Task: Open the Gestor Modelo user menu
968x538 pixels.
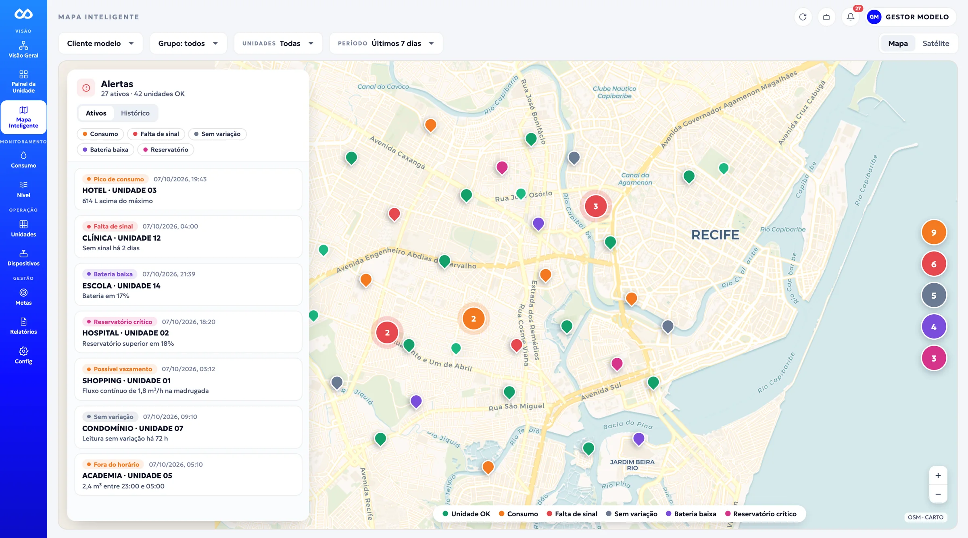Action: tap(911, 17)
